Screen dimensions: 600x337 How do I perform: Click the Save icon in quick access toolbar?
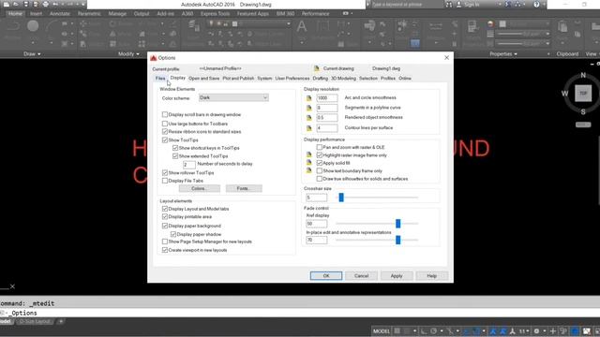(26, 4)
